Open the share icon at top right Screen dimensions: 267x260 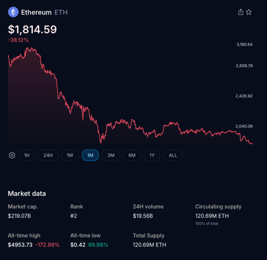pos(240,12)
